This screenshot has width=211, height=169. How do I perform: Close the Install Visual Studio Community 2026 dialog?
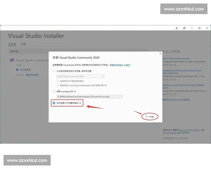click(160, 54)
